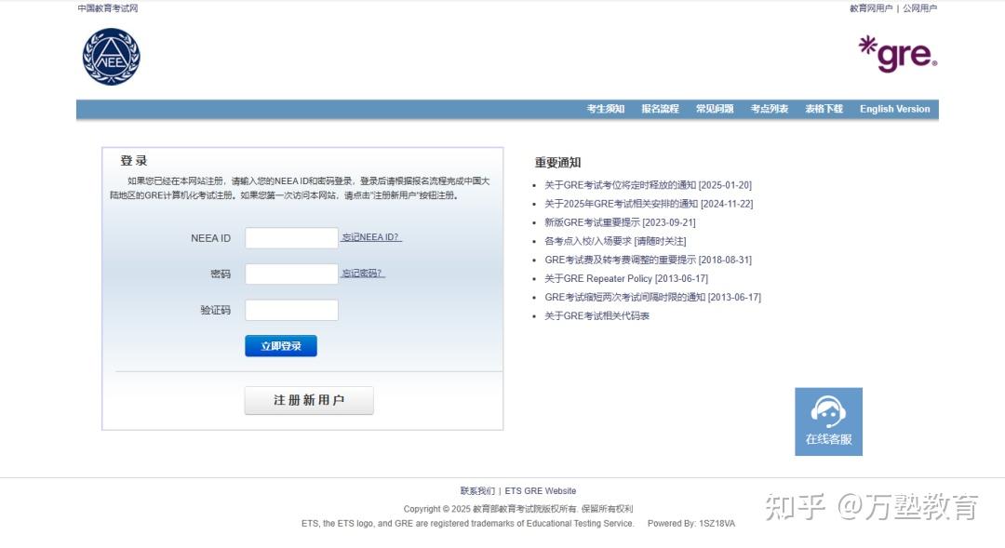Click the 立即登录 login button

pos(280,345)
